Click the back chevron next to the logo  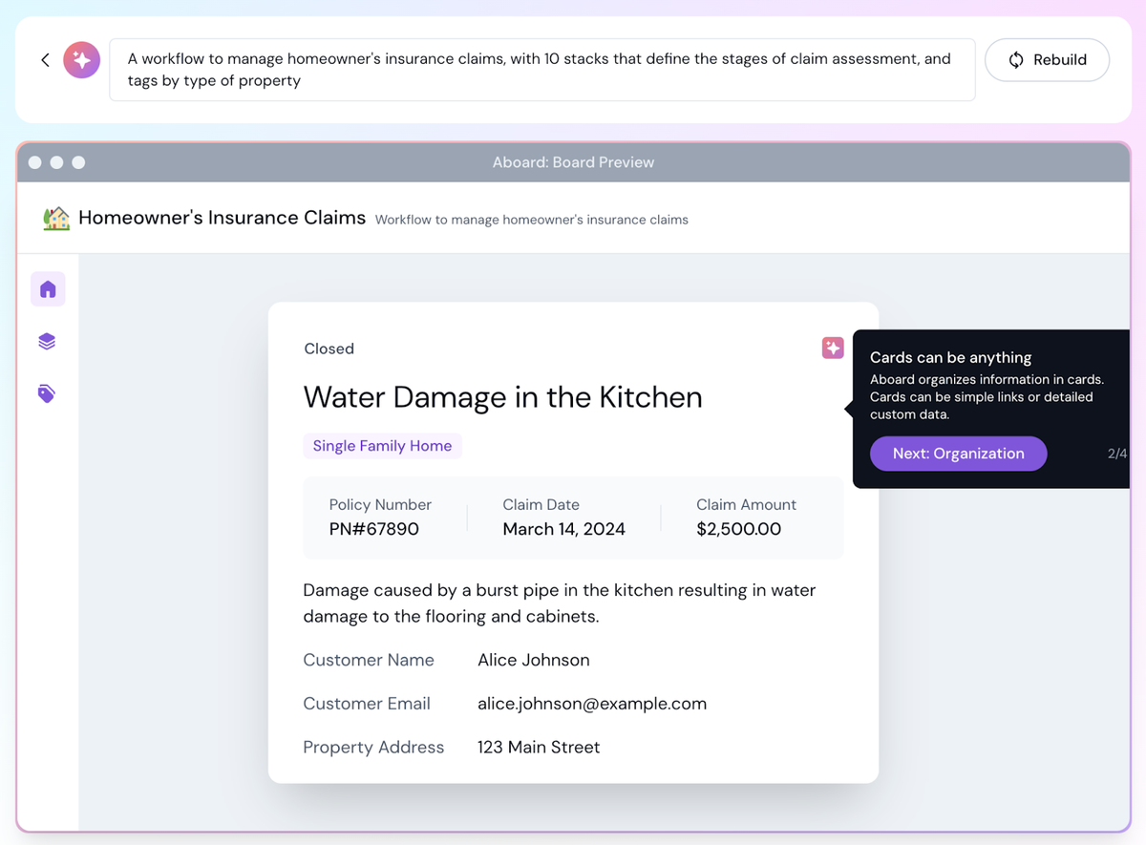click(45, 59)
